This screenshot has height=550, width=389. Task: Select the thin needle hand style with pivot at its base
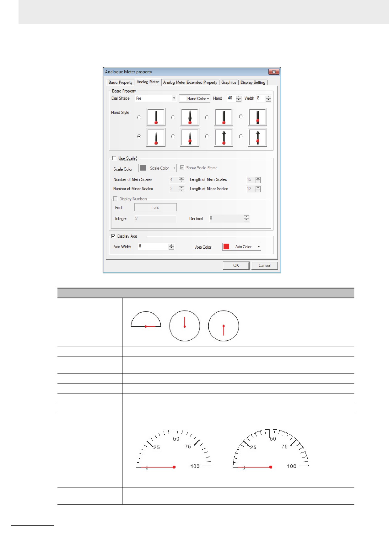coord(156,137)
